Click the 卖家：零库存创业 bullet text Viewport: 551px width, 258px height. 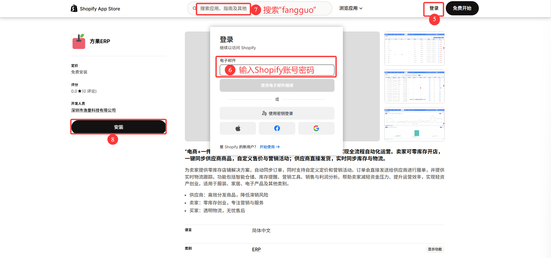click(x=226, y=203)
